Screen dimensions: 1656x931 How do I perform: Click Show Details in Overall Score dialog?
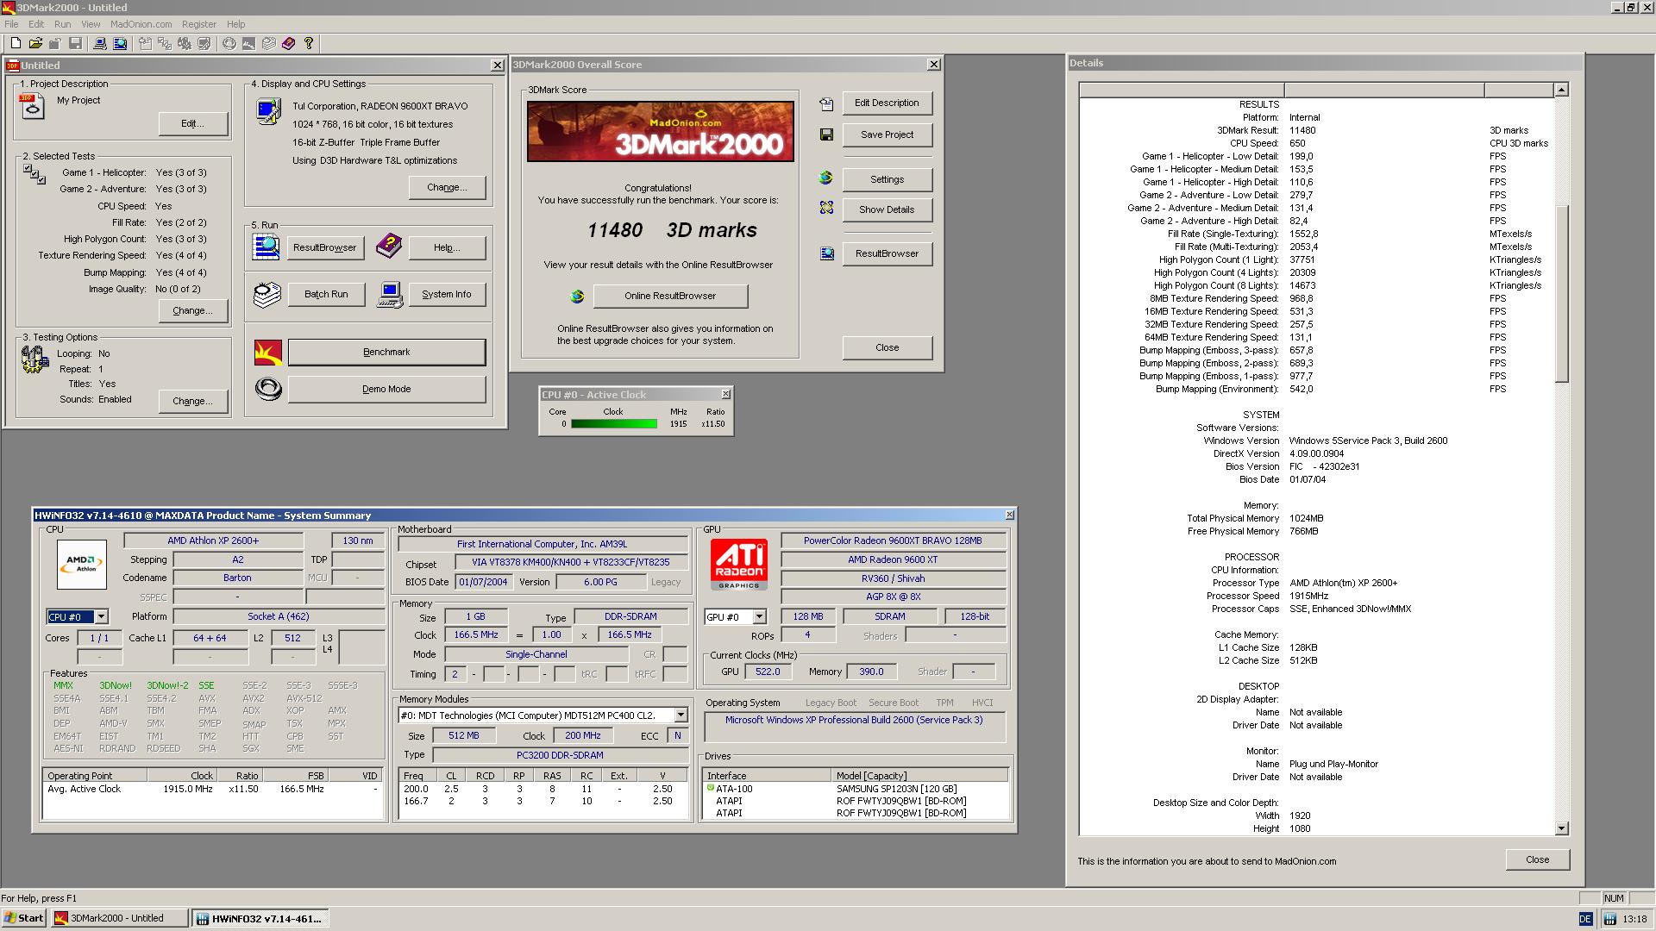pyautogui.click(x=887, y=209)
